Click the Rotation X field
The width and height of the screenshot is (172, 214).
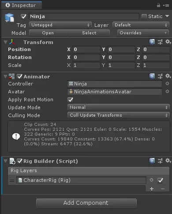[86, 57]
